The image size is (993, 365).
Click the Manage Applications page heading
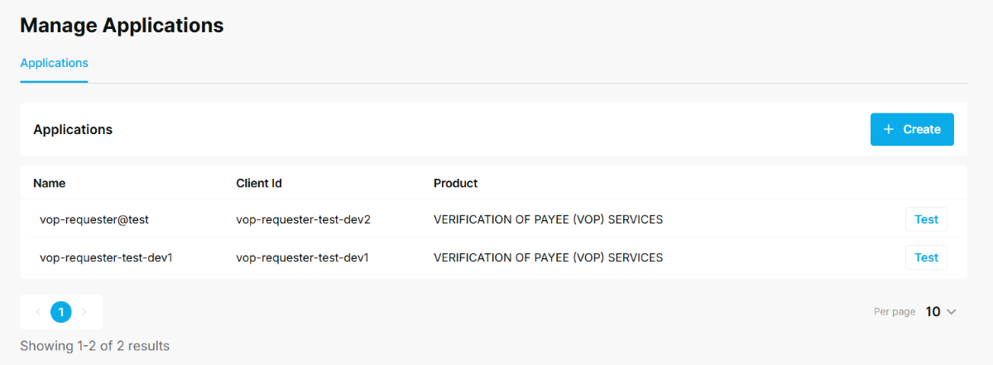click(x=122, y=25)
